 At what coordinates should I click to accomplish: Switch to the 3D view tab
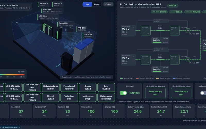pyautogui.click(x=87, y=4)
